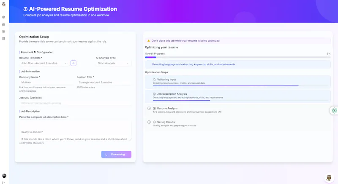Click the 'Optimization Setup' heading
Viewport: 338px width, 184px height.
coord(34,37)
